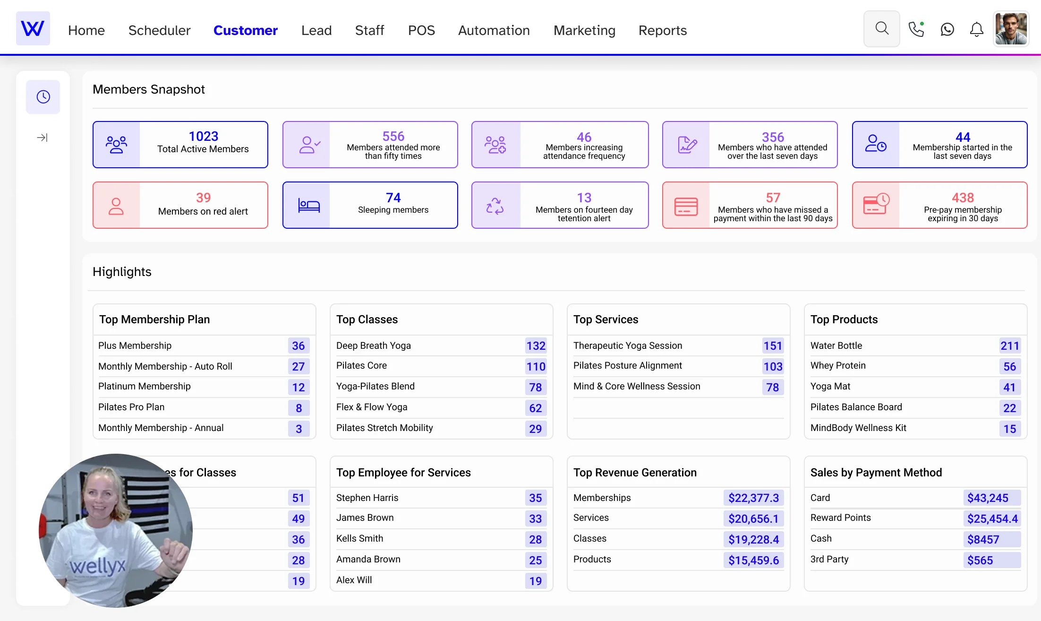The height and width of the screenshot is (621, 1041).
Task: Select the clock icon in sidebar
Action: [43, 97]
